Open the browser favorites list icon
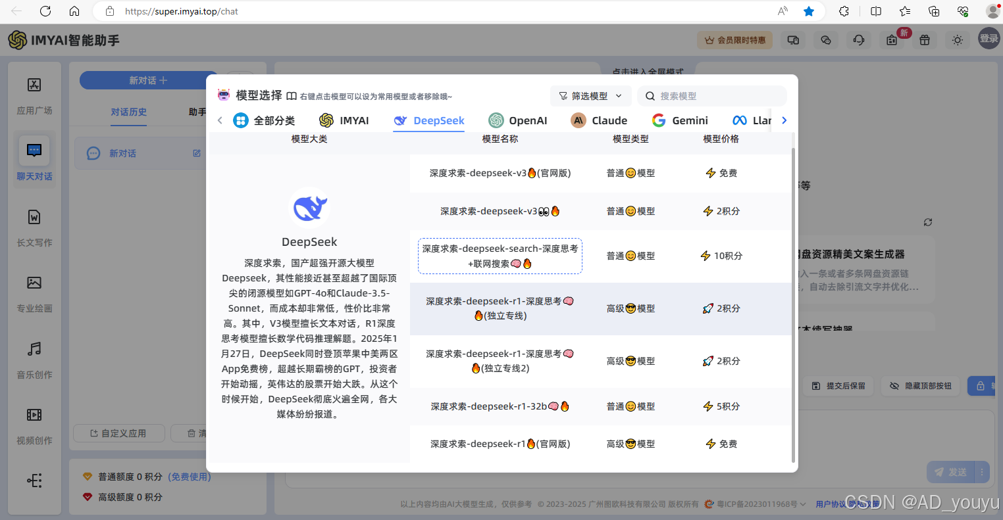 (905, 11)
